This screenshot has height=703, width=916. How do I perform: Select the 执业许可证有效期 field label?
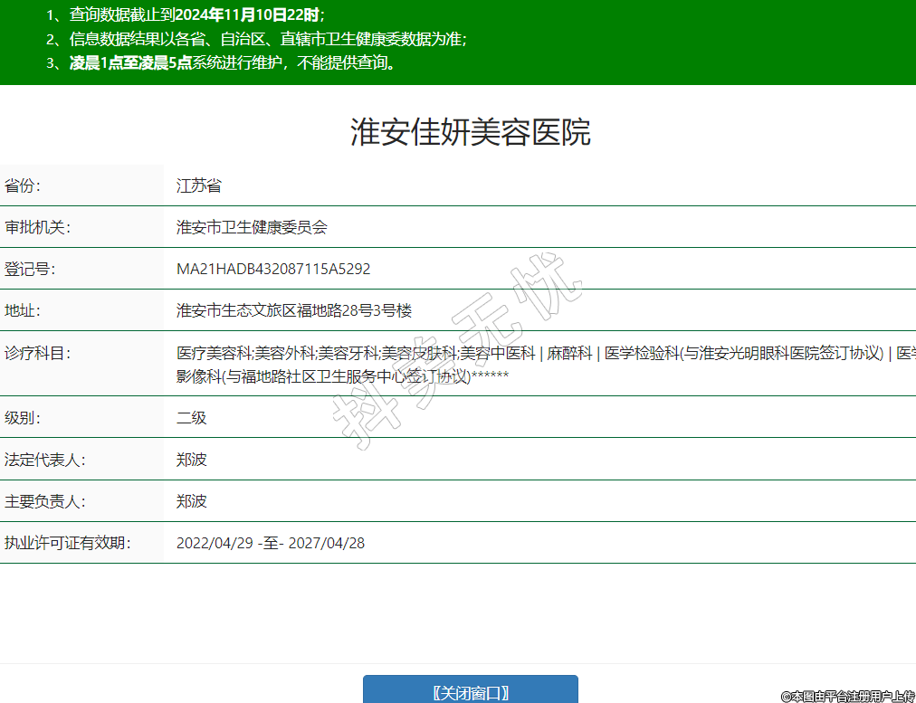(x=68, y=543)
